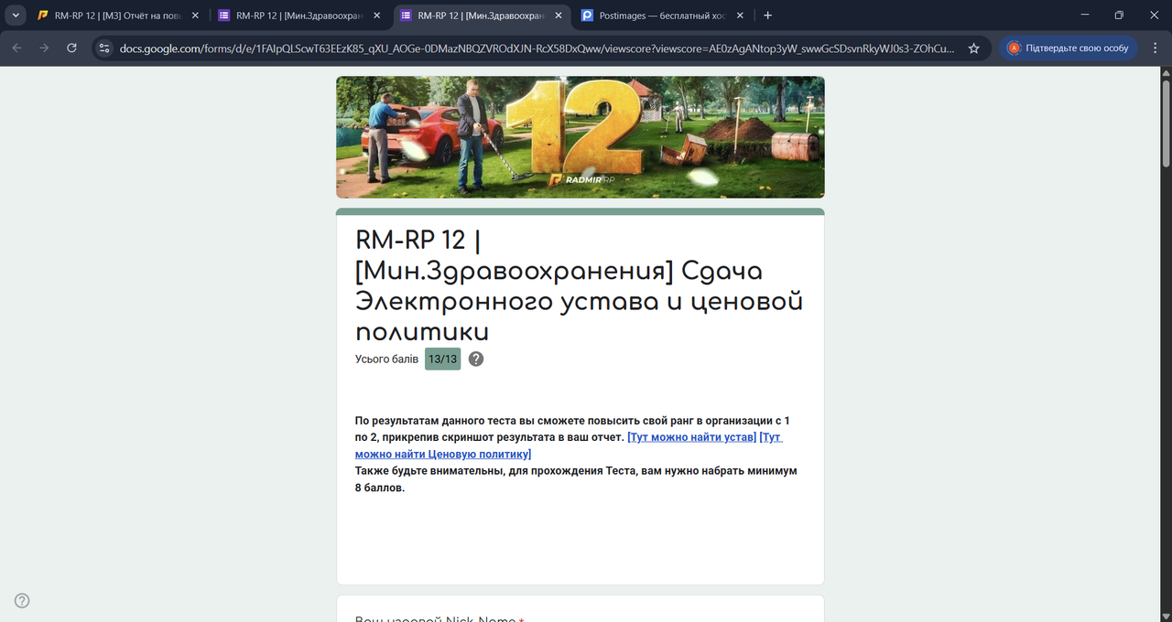Switch to the Postimages tab
Image resolution: width=1172 pixels, height=622 pixels.
click(663, 16)
